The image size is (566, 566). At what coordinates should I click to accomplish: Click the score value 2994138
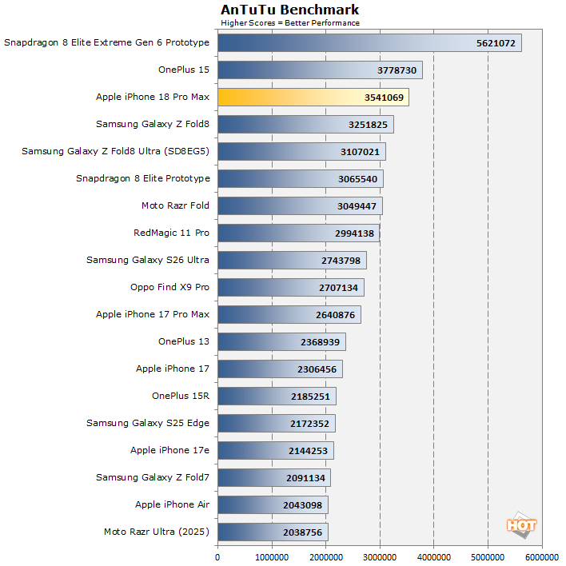tap(354, 233)
